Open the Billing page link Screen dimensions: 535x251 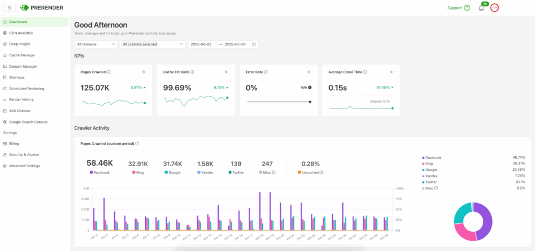point(14,143)
